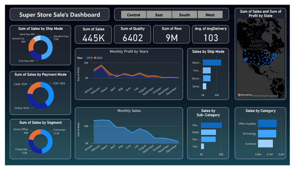Click the First Class bar in Ship Mode

coord(207,70)
